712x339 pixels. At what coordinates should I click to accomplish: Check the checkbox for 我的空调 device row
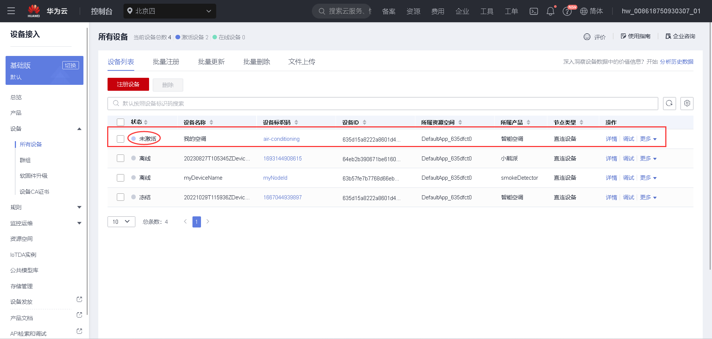coord(121,139)
